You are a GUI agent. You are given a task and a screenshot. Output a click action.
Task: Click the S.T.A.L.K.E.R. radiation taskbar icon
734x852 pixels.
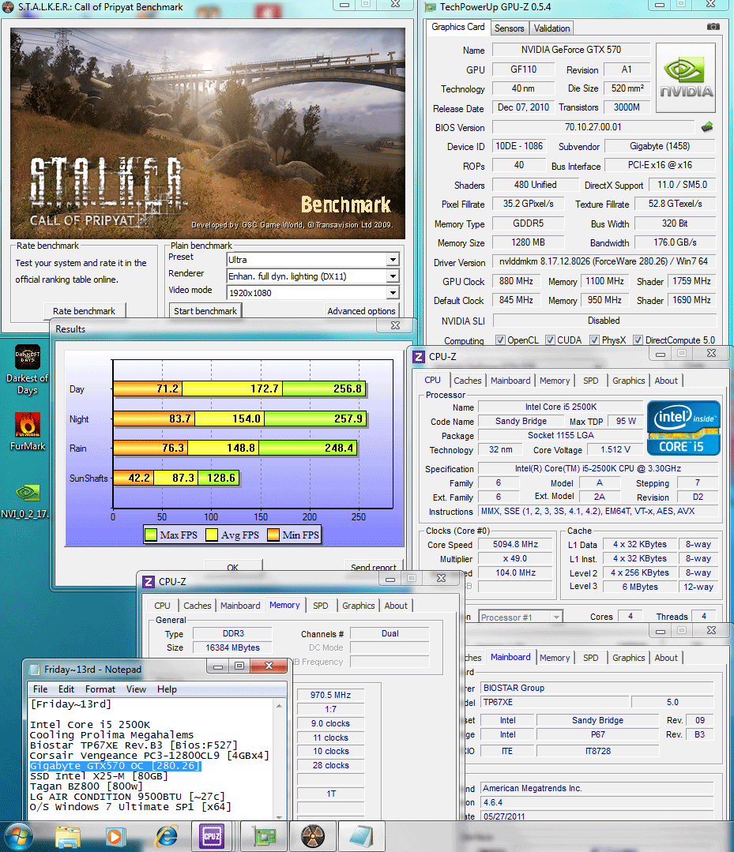pyautogui.click(x=313, y=836)
